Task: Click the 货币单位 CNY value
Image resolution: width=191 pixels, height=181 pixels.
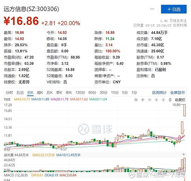Action: 117,82
